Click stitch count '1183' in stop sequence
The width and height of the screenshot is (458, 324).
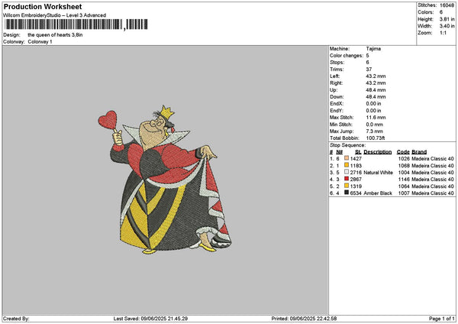[x=356, y=166]
